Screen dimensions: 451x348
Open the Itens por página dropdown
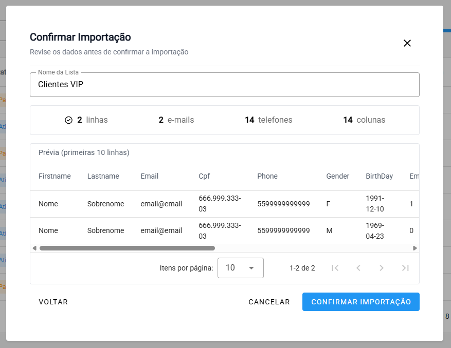(x=240, y=268)
